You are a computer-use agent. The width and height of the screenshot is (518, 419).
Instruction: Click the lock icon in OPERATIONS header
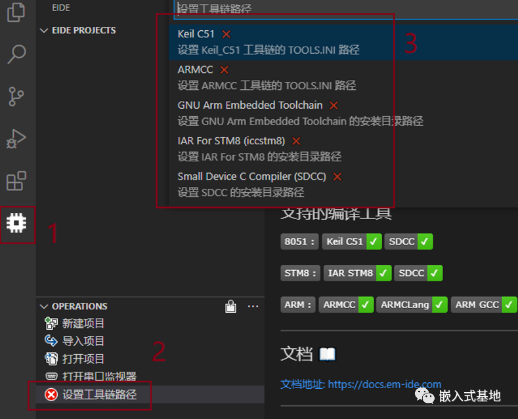230,306
